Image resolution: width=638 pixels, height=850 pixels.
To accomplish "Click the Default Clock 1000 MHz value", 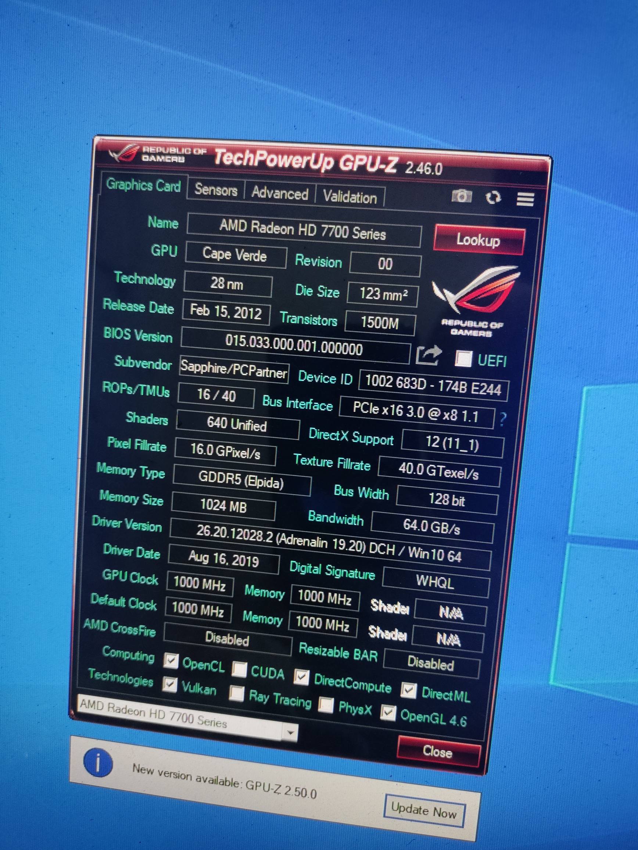I will click(x=198, y=609).
